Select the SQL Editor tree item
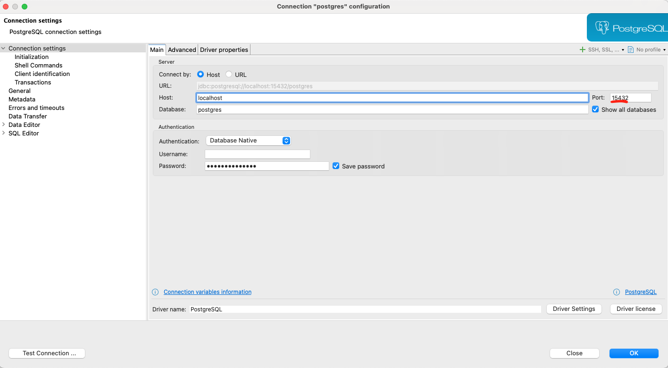The height and width of the screenshot is (368, 668). (x=24, y=133)
